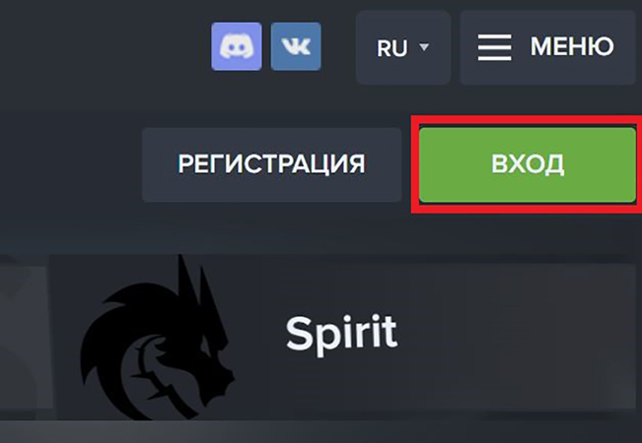Image resolution: width=642 pixels, height=443 pixels.
Task: Click the РЕГИСТРАЦИЯ button
Action: (272, 164)
